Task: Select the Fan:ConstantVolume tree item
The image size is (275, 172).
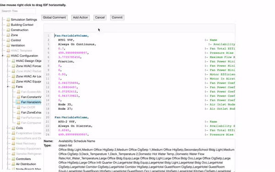Action: (31, 97)
